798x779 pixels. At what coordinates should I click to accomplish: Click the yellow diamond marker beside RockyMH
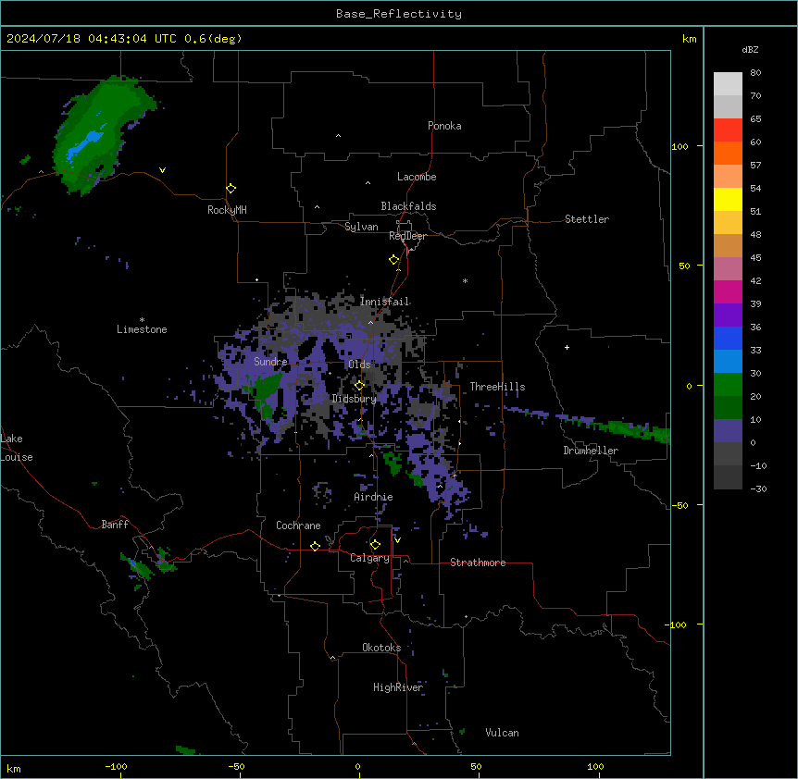tap(231, 189)
